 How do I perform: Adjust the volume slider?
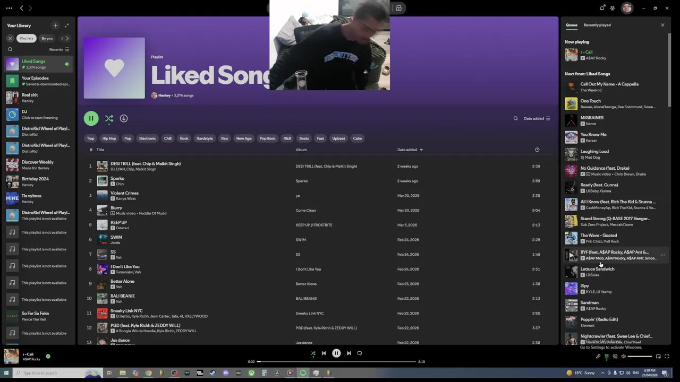pos(640,357)
